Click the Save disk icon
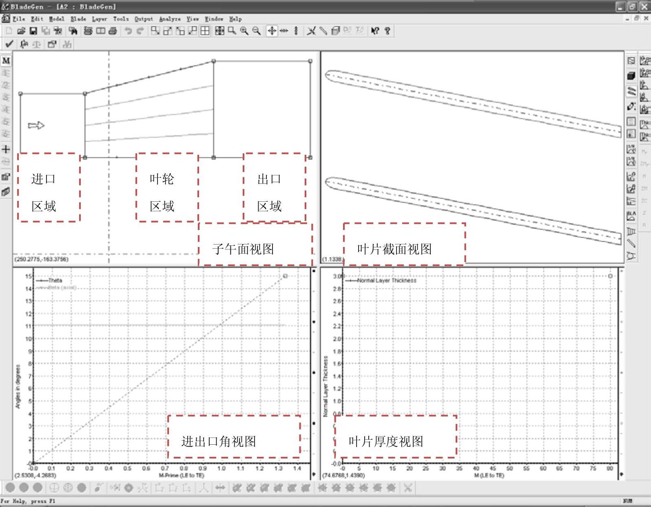 coord(33,31)
